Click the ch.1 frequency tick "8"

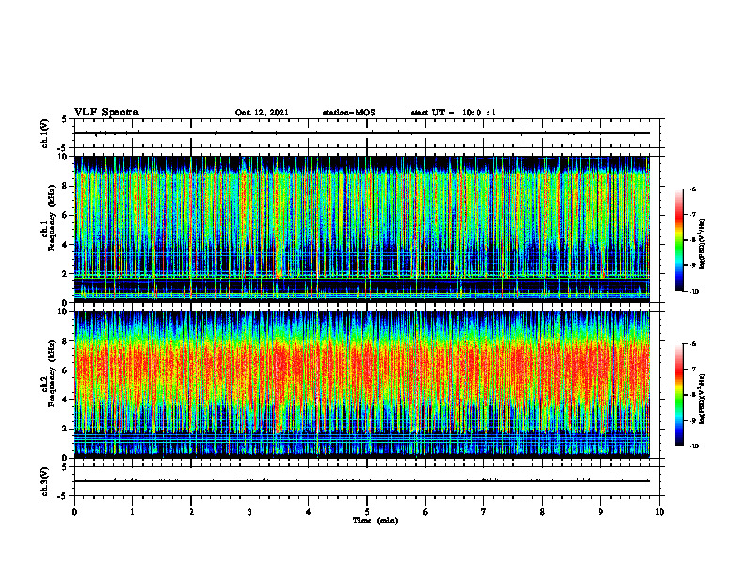66,186
